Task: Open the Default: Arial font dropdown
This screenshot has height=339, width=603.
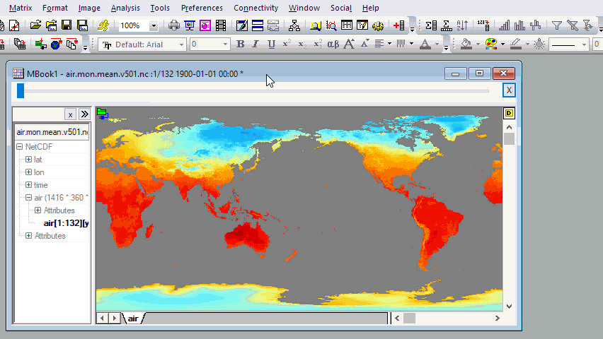Action: point(181,44)
